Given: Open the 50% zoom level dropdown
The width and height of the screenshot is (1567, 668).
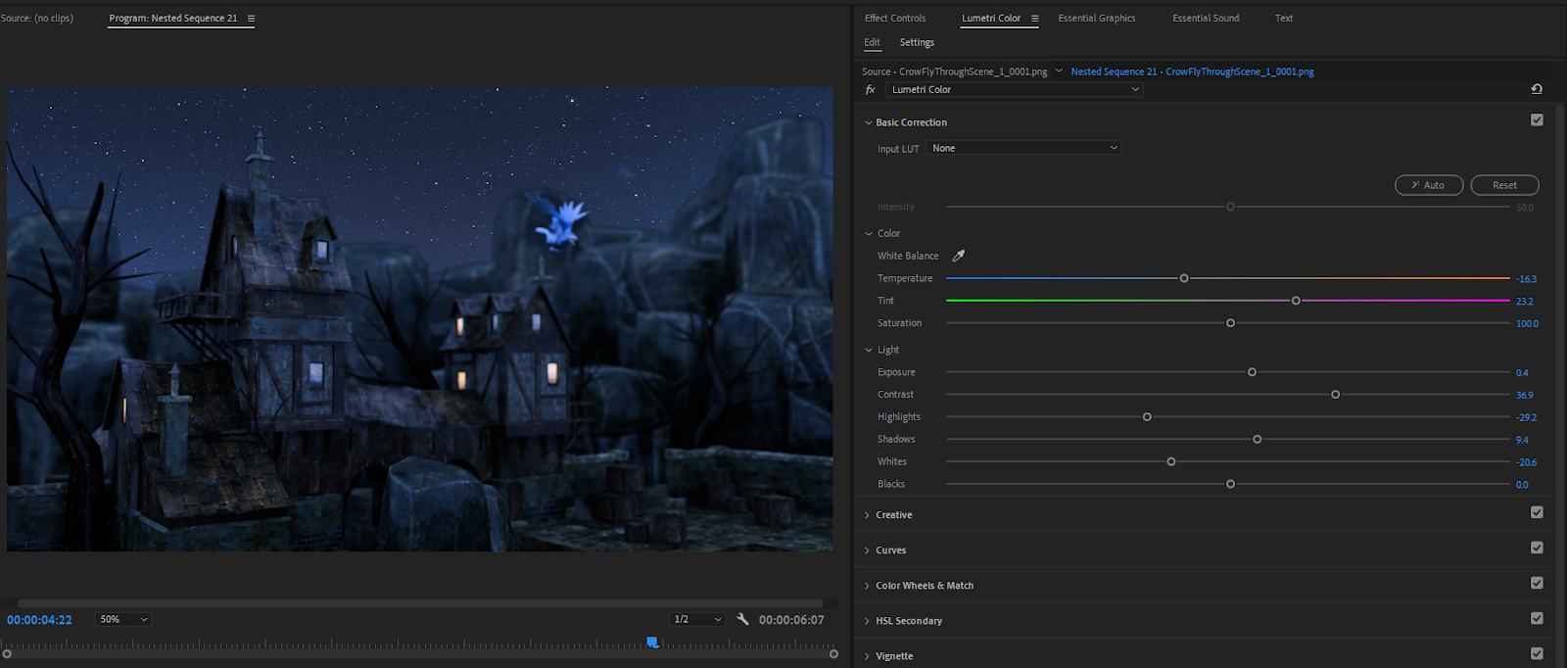Looking at the screenshot, I should 123,619.
